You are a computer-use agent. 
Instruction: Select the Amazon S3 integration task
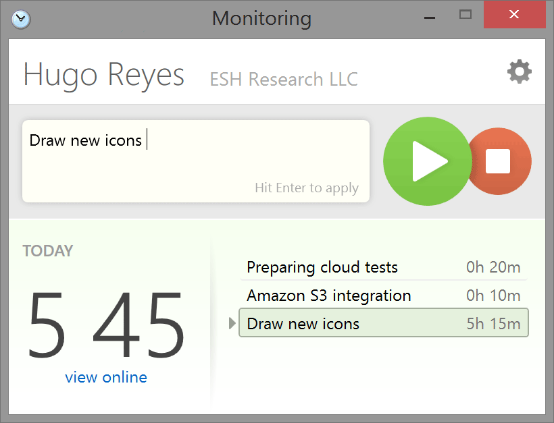(x=384, y=295)
